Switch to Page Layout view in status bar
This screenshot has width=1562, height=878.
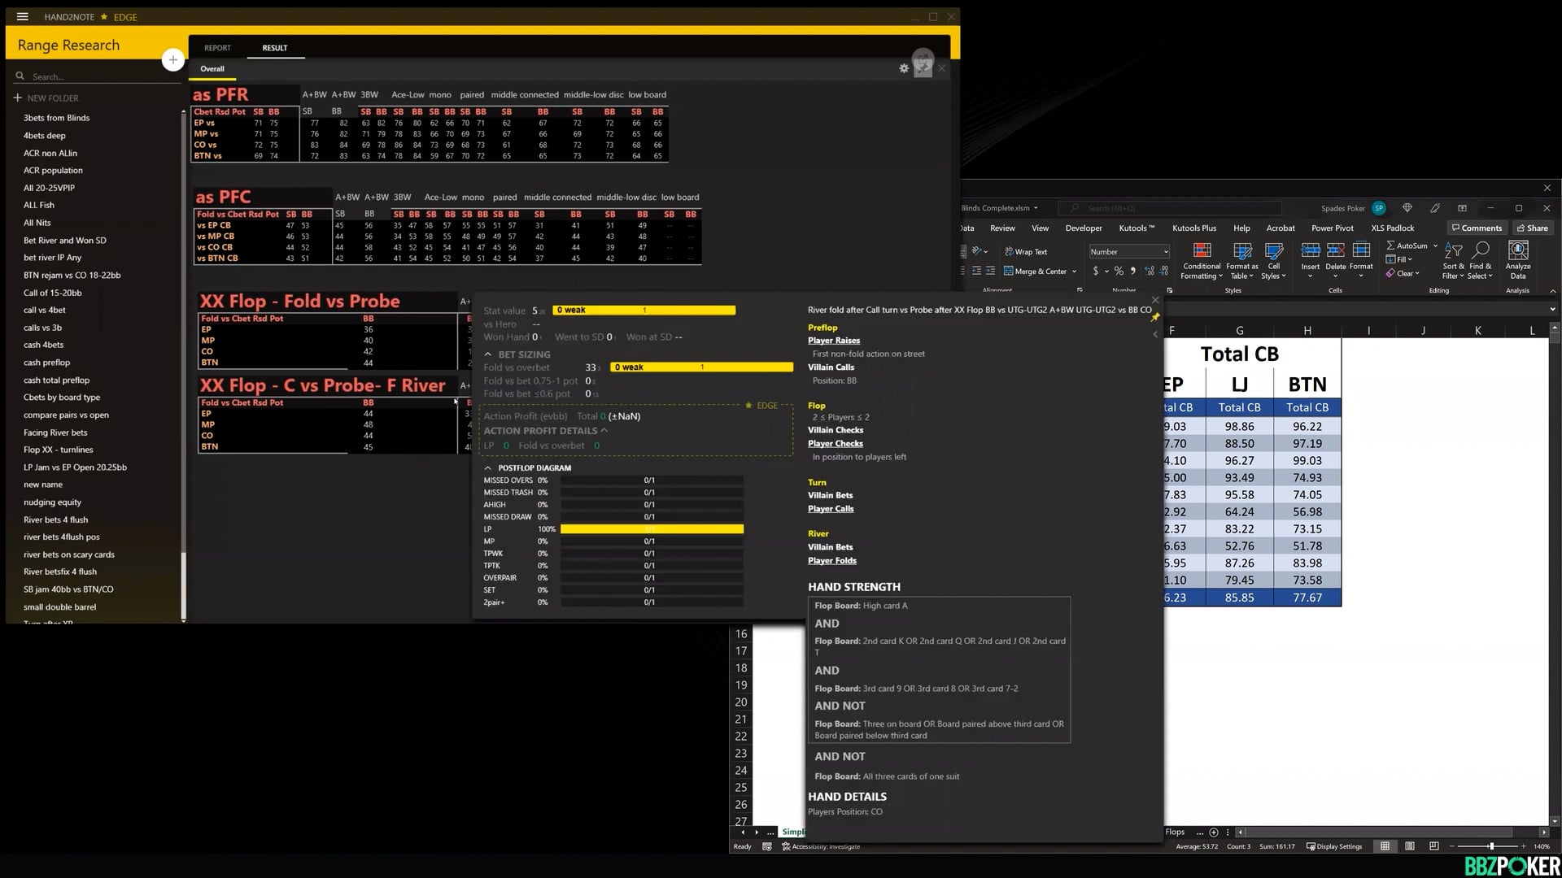[1410, 846]
